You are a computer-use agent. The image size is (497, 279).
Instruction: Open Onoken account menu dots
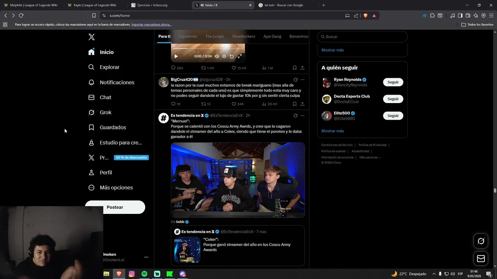click(146, 257)
